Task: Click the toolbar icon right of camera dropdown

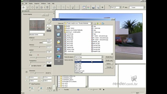Action: pos(47,7)
